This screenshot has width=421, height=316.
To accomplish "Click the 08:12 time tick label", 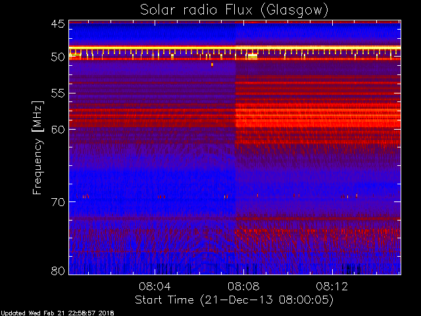I will click(x=332, y=286).
